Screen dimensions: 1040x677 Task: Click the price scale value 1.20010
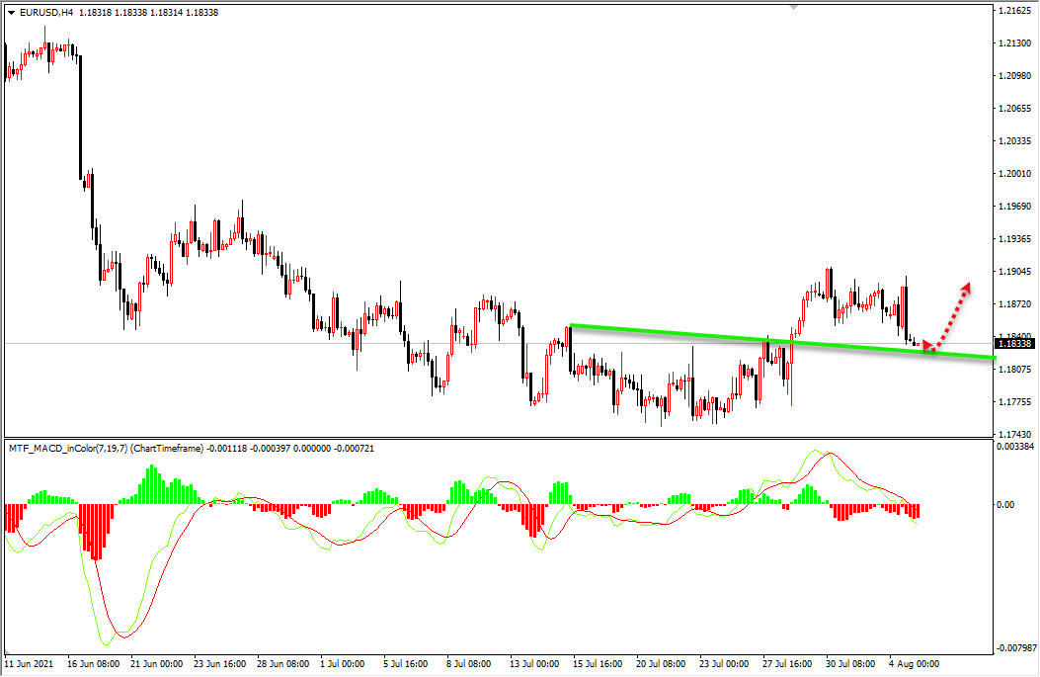1014,173
